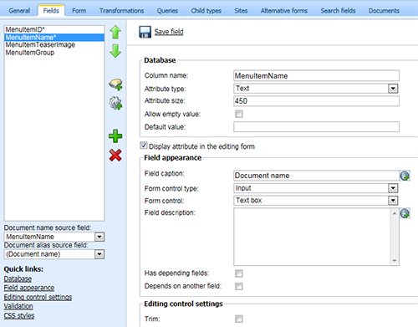Click Field description scrollbar up arrow
This screenshot has height=327, width=418.
(395, 213)
